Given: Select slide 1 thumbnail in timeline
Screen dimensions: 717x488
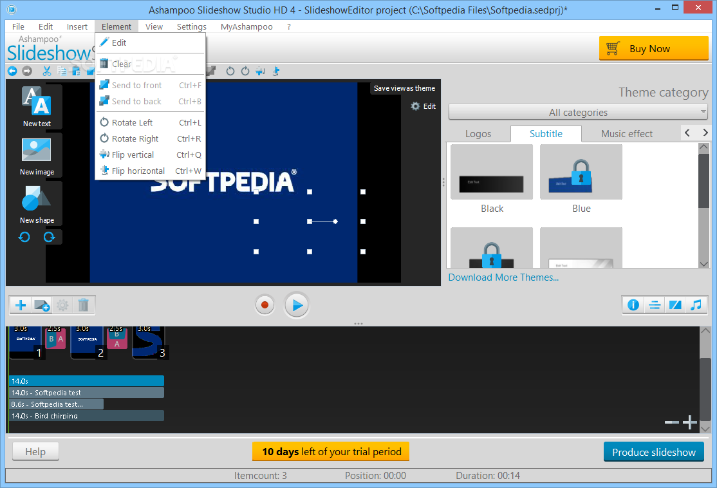Looking at the screenshot, I should 26,342.
